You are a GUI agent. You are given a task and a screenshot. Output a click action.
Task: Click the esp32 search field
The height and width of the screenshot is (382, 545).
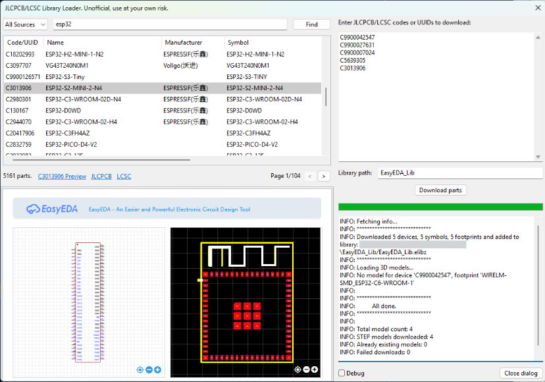pos(170,24)
